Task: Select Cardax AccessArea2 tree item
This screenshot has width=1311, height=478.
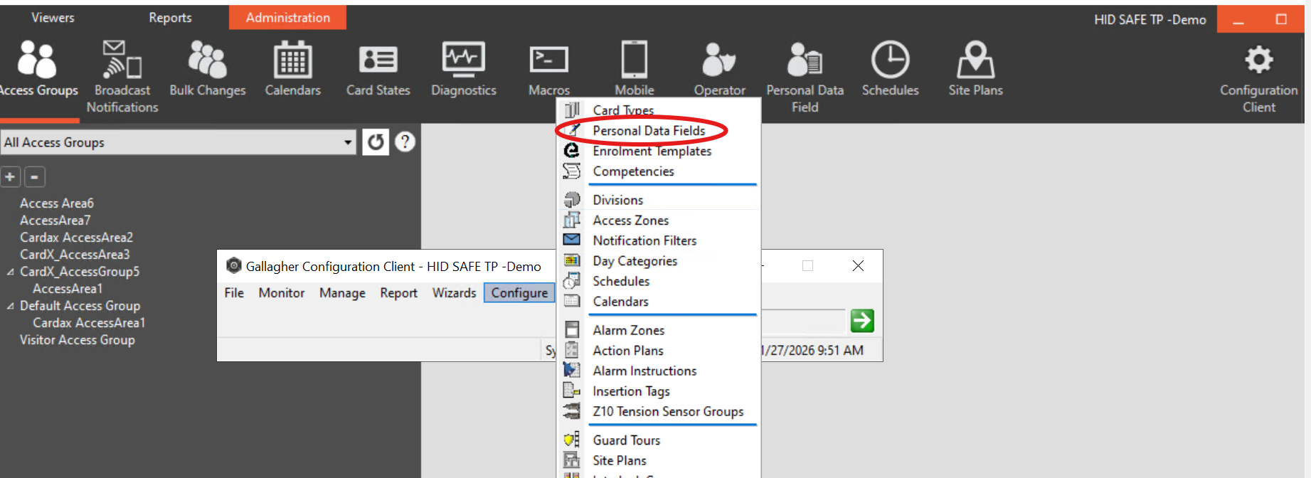Action: coord(76,238)
